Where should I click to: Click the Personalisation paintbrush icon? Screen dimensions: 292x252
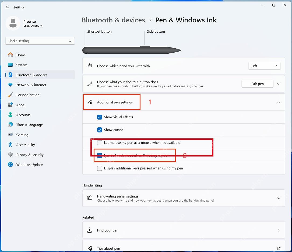10,95
